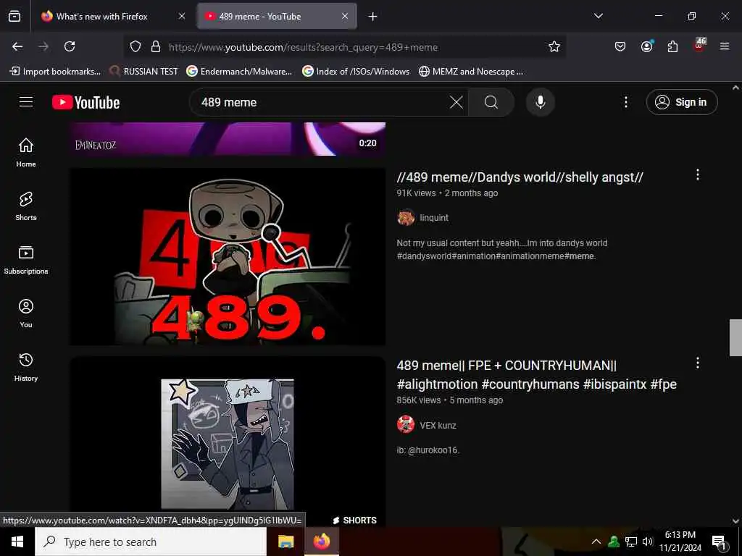Open the Windows Start menu
The width and height of the screenshot is (742, 556).
17,542
